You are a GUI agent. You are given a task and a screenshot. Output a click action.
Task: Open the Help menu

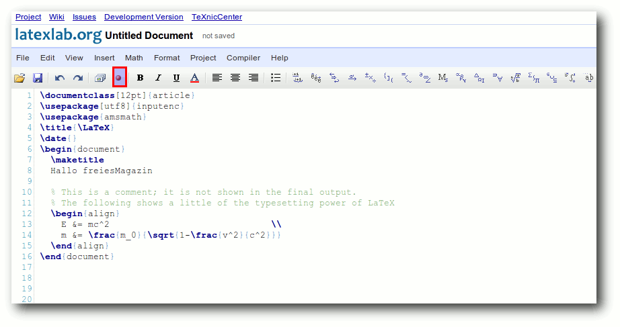pos(280,58)
